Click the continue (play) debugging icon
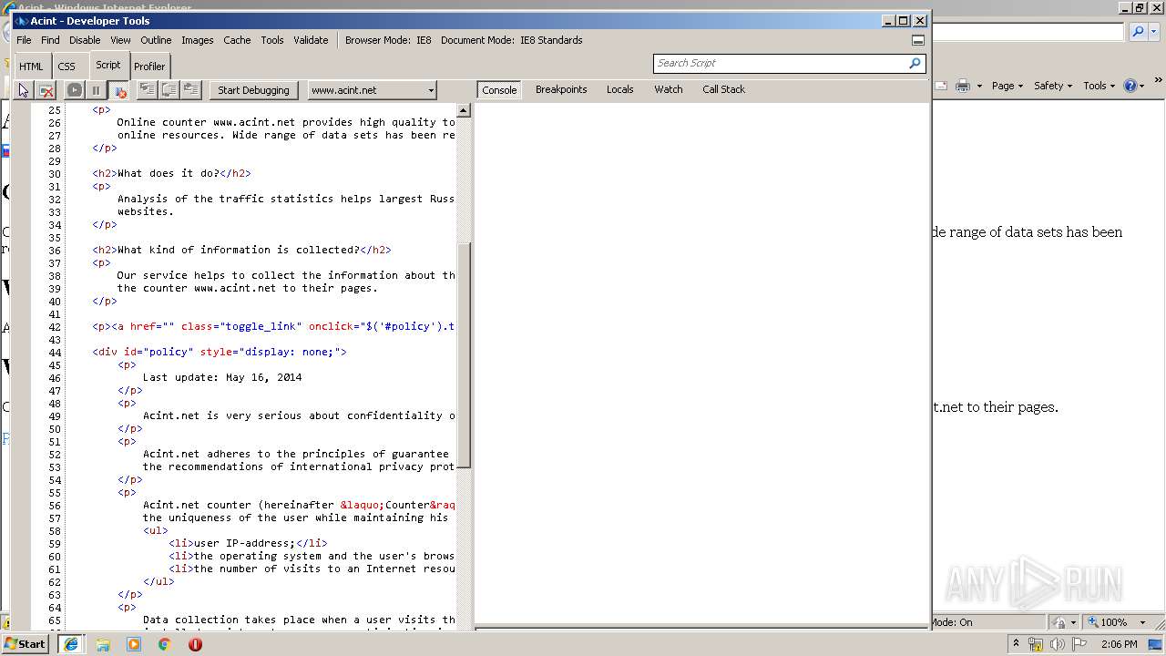The height and width of the screenshot is (656, 1166). tap(75, 90)
